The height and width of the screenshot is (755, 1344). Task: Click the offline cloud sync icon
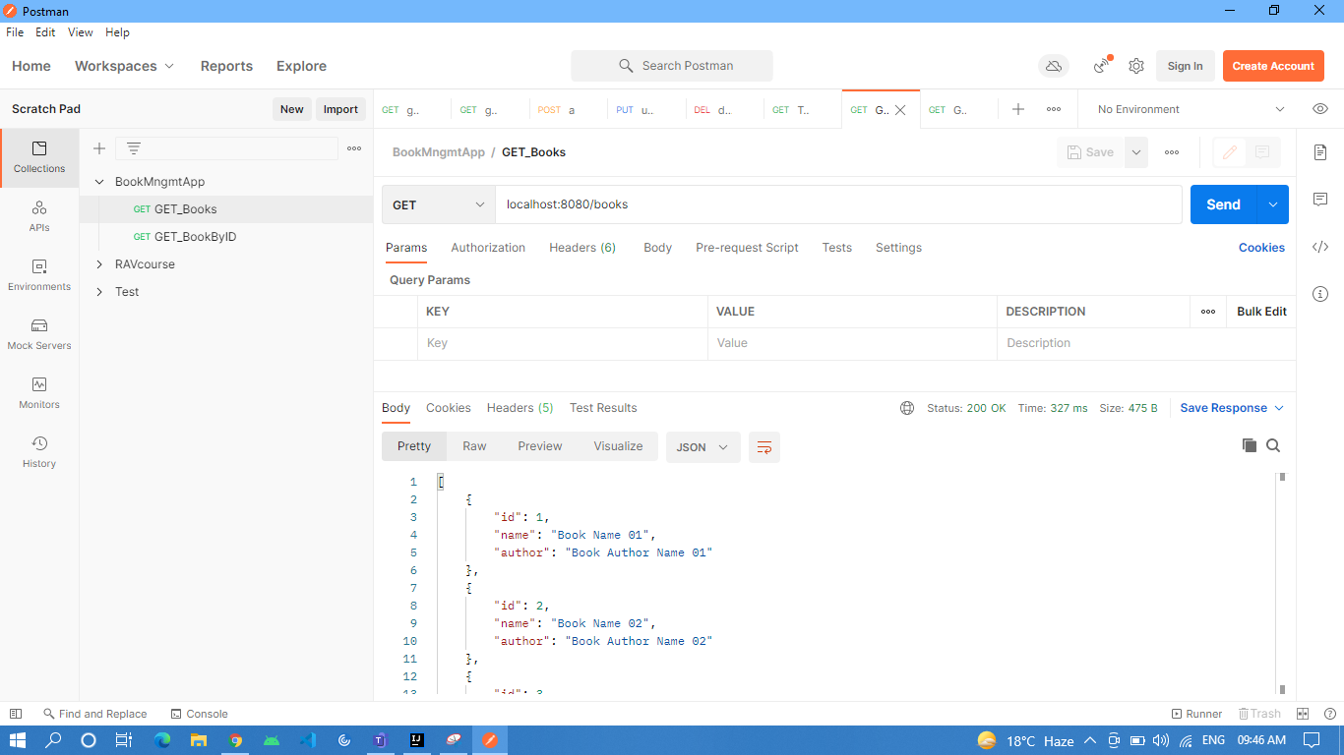(x=1054, y=66)
